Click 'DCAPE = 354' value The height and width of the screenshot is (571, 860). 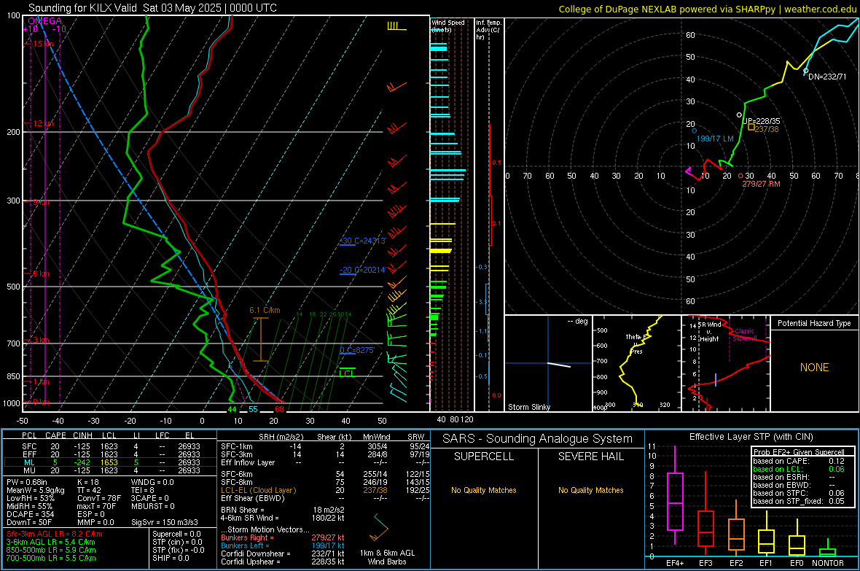click(30, 514)
